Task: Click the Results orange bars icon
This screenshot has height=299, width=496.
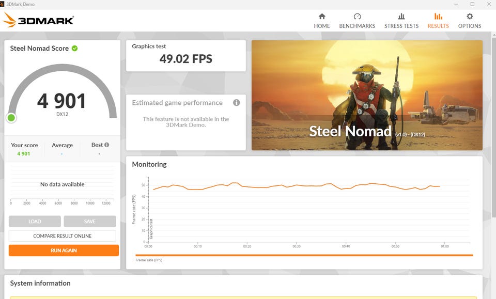Action: click(x=438, y=16)
